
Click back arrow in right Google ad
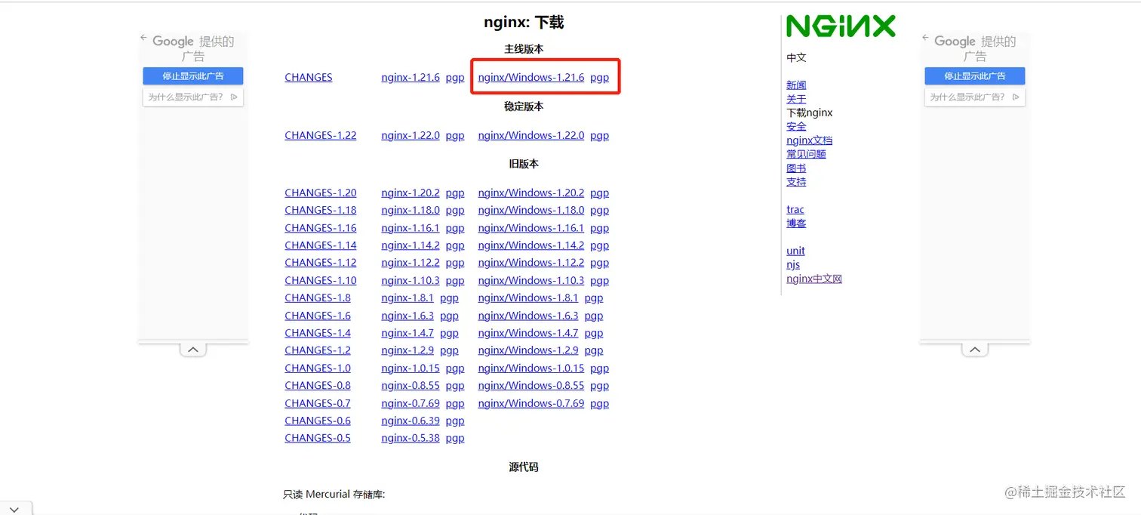point(925,38)
